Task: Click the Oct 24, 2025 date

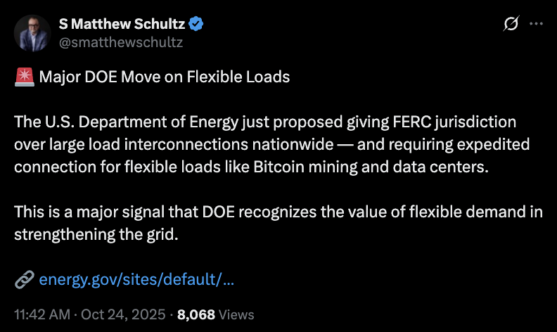Action: pos(122,314)
